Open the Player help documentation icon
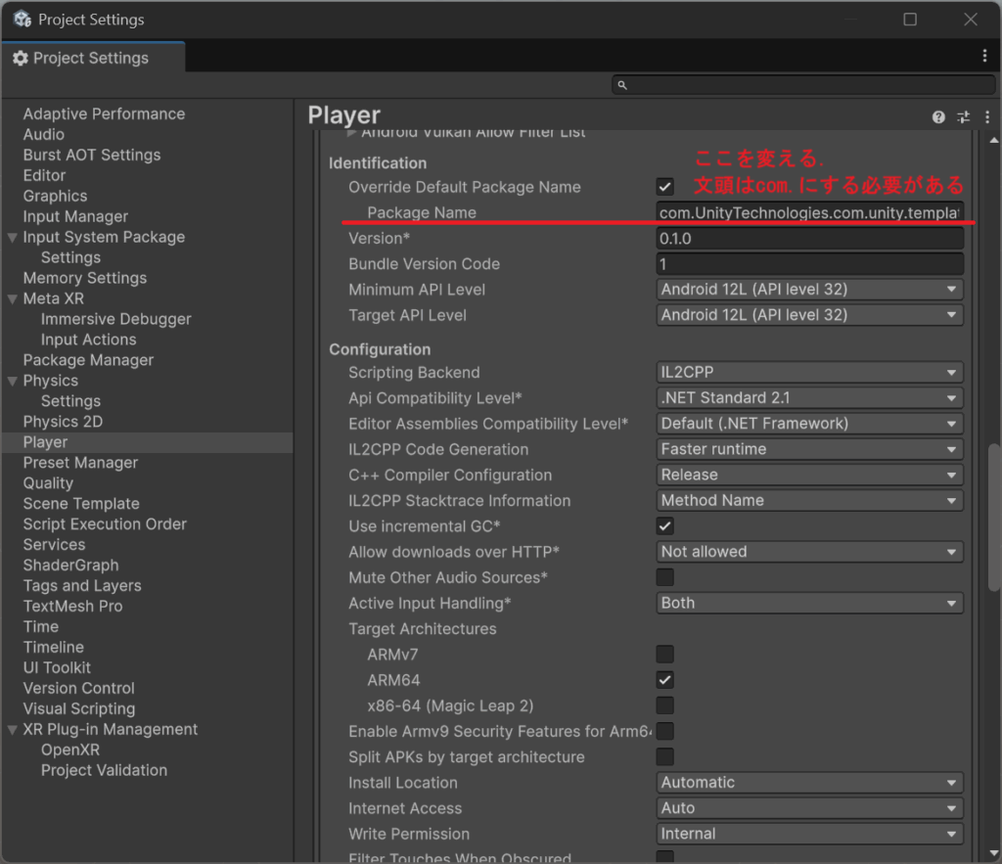This screenshot has width=1002, height=864. pyautogui.click(x=938, y=117)
